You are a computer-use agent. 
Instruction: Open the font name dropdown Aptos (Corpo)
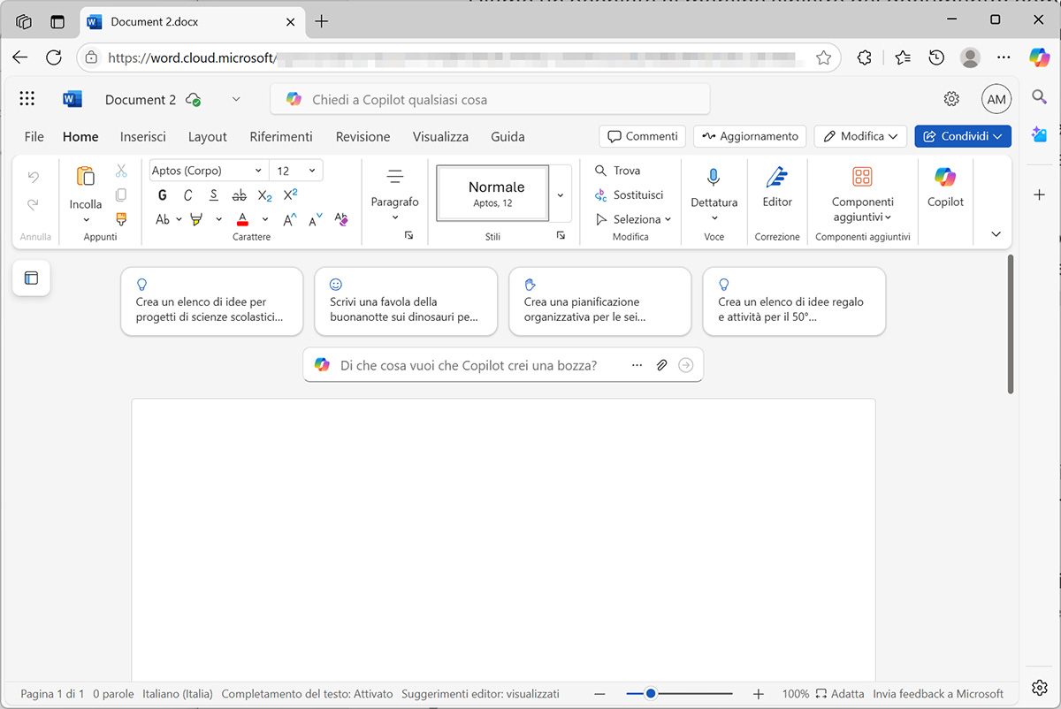[207, 171]
